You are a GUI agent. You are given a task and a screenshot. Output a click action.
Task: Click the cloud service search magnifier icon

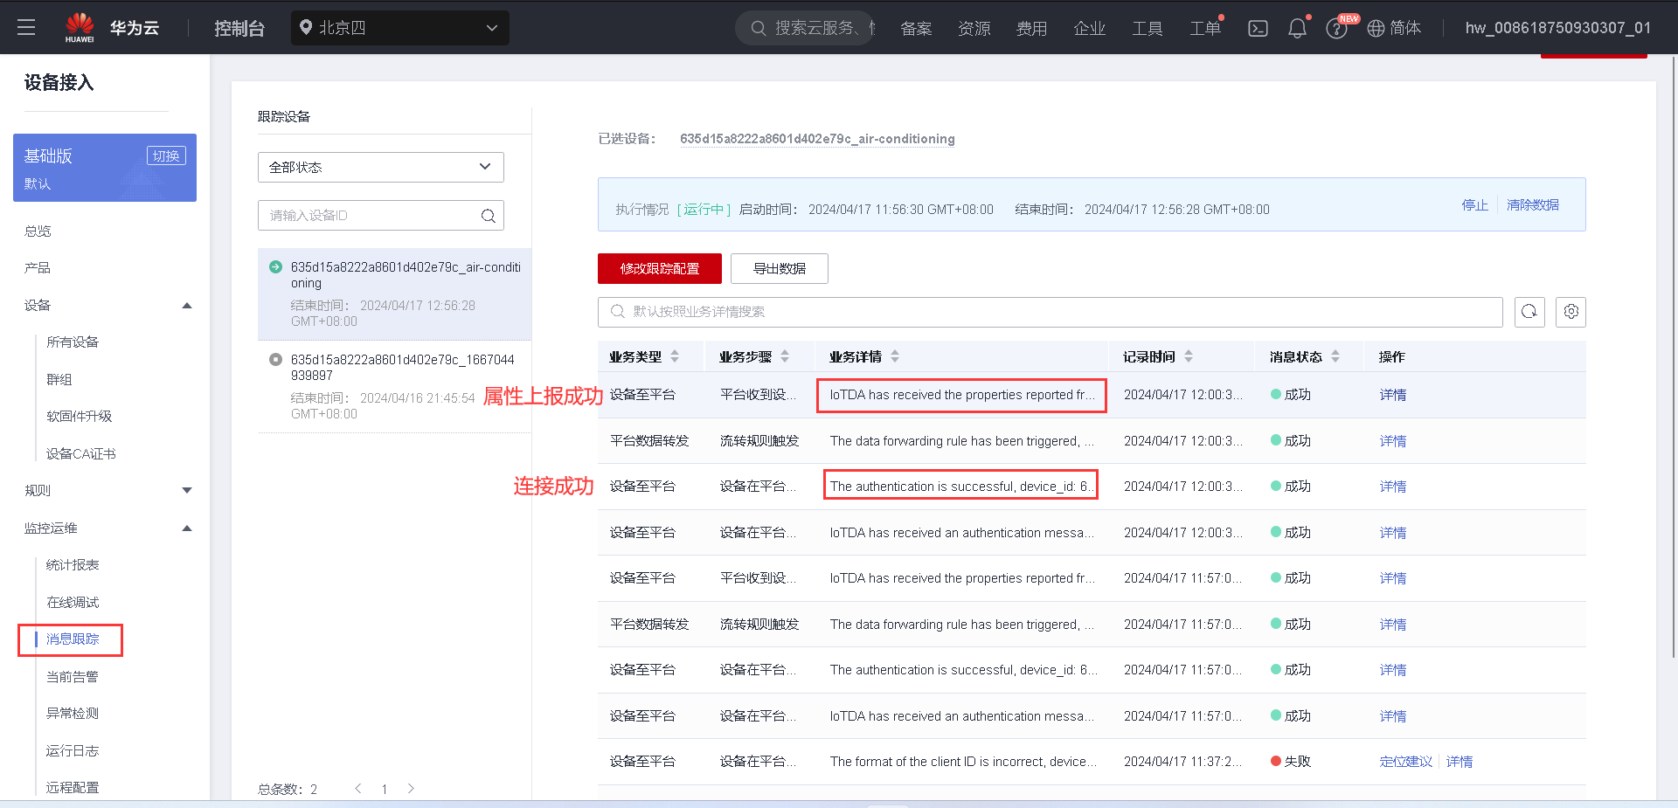pyautogui.click(x=758, y=27)
